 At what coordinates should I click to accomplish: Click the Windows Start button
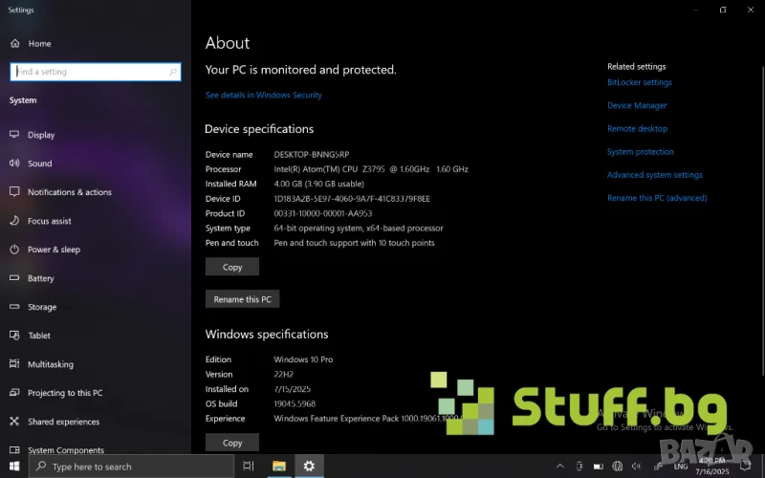(13, 467)
